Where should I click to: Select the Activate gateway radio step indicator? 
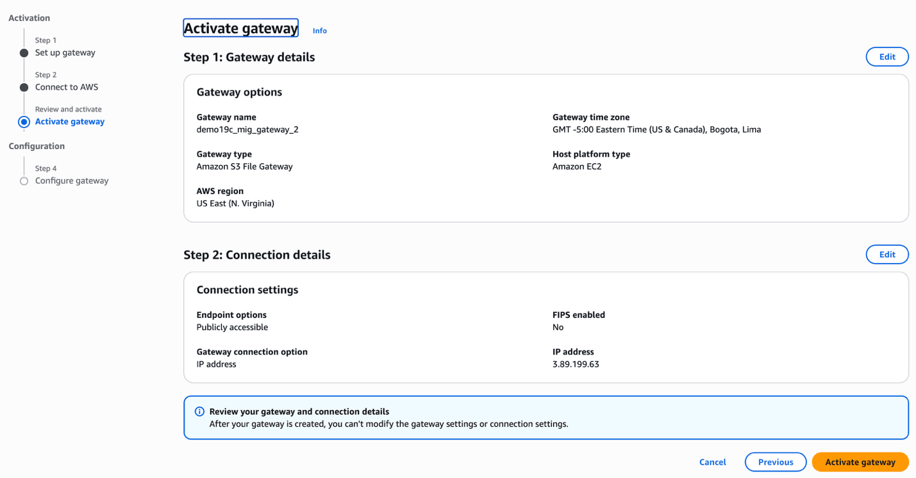pyautogui.click(x=24, y=122)
